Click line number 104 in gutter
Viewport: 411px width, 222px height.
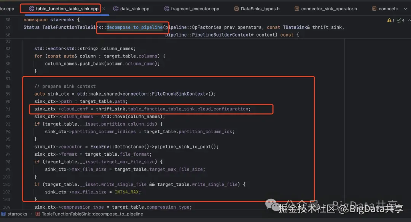click(6, 207)
